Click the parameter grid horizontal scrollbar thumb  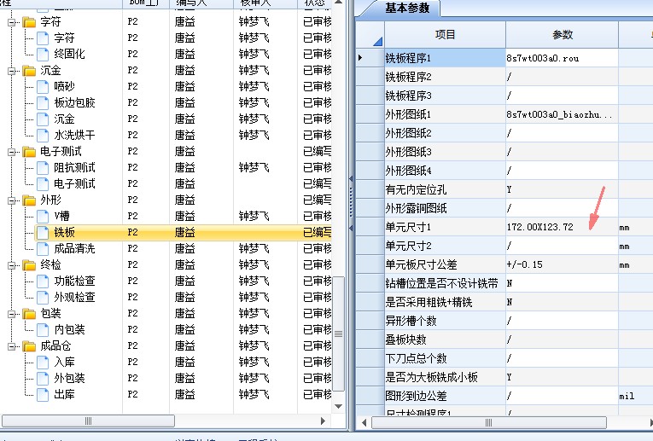(489, 423)
